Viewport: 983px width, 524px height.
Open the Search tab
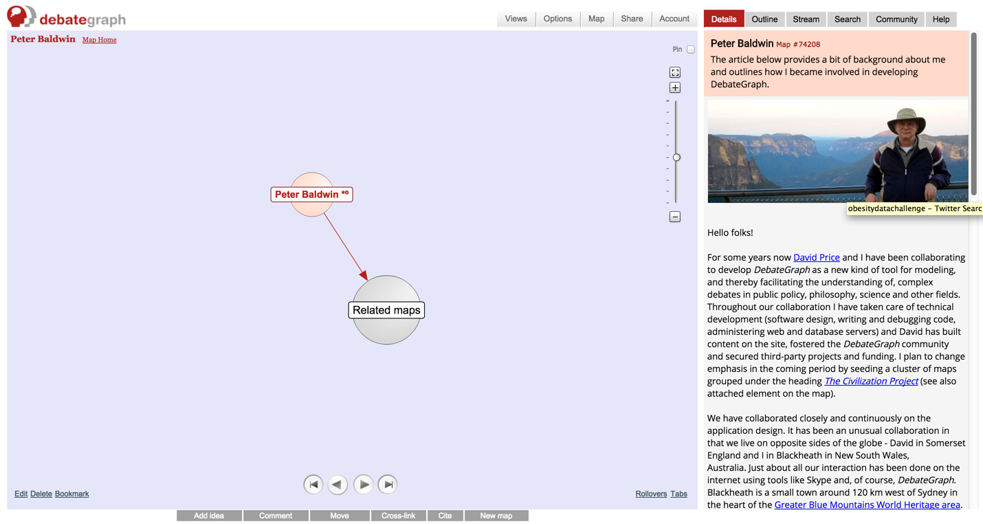tap(848, 19)
